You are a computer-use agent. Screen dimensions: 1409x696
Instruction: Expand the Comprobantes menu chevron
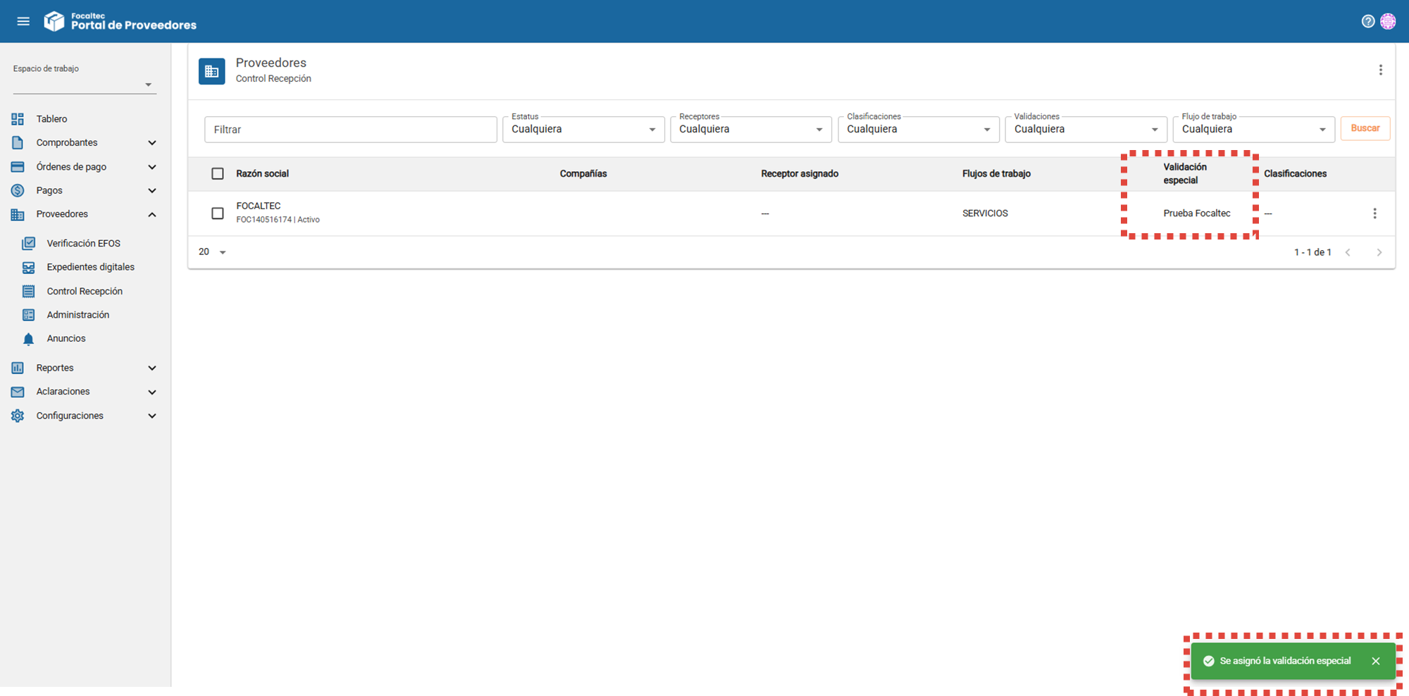[x=152, y=143]
